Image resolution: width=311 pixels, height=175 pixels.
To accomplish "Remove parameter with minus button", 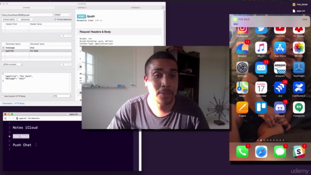I will (69, 64).
